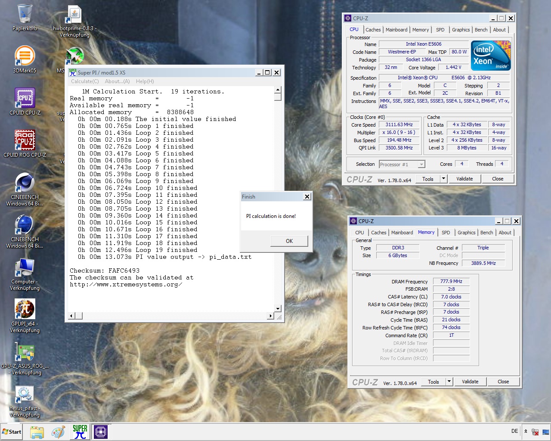
Task: Click the Super PI title bar icon
Action: [x=73, y=72]
